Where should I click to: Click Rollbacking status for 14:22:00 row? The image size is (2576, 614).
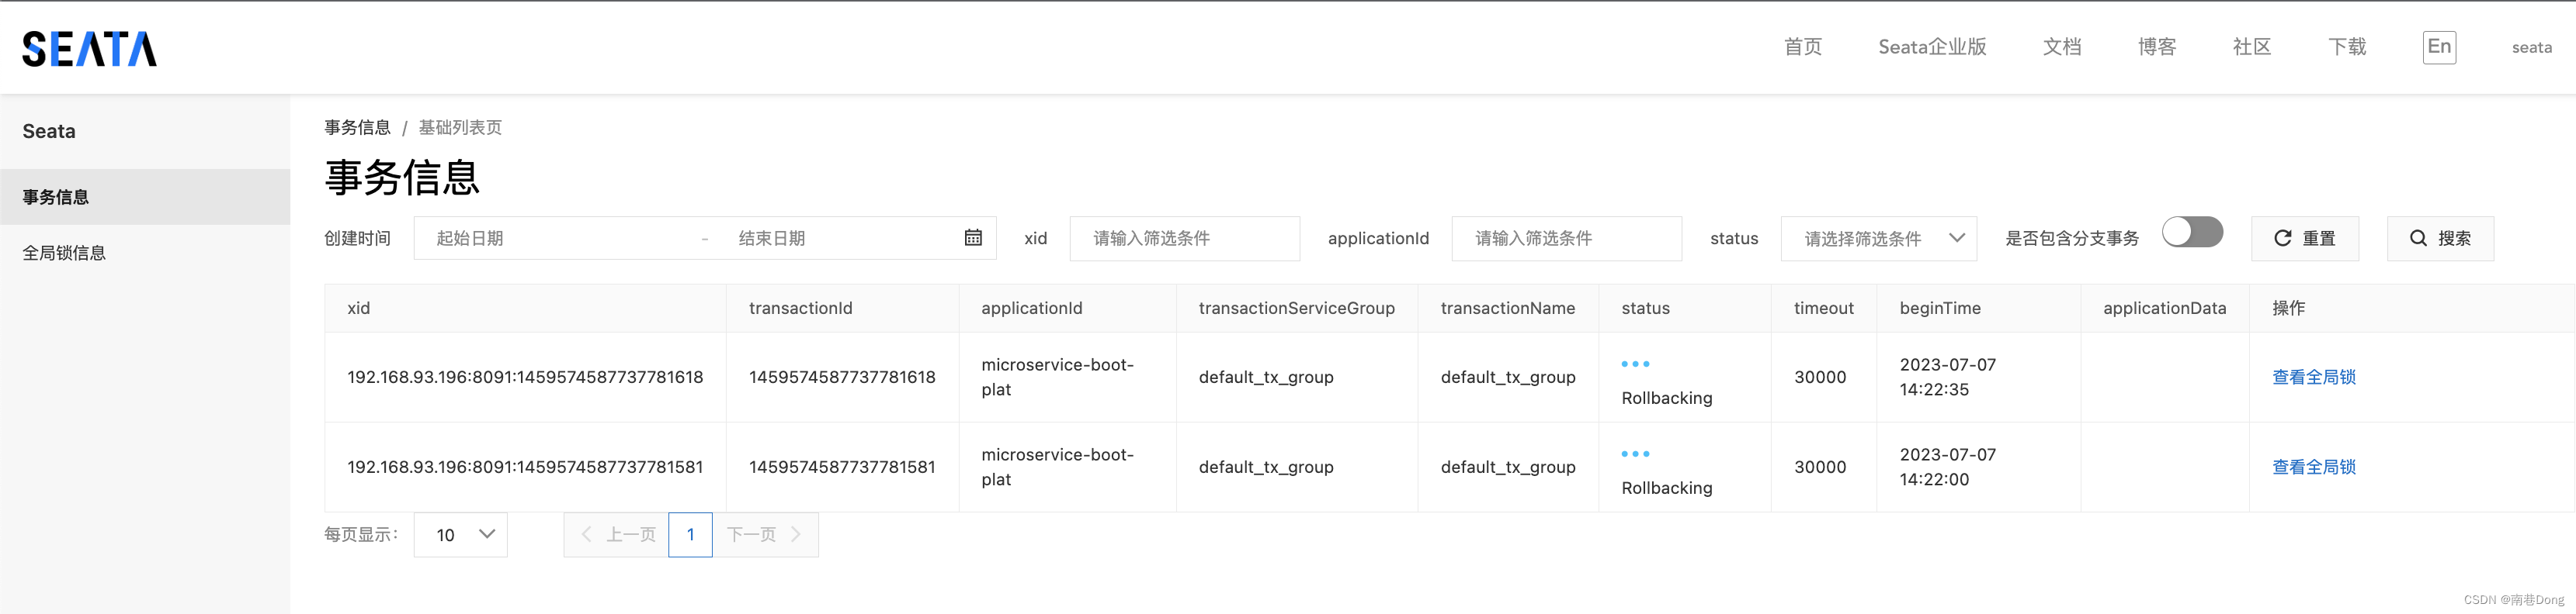point(1666,488)
